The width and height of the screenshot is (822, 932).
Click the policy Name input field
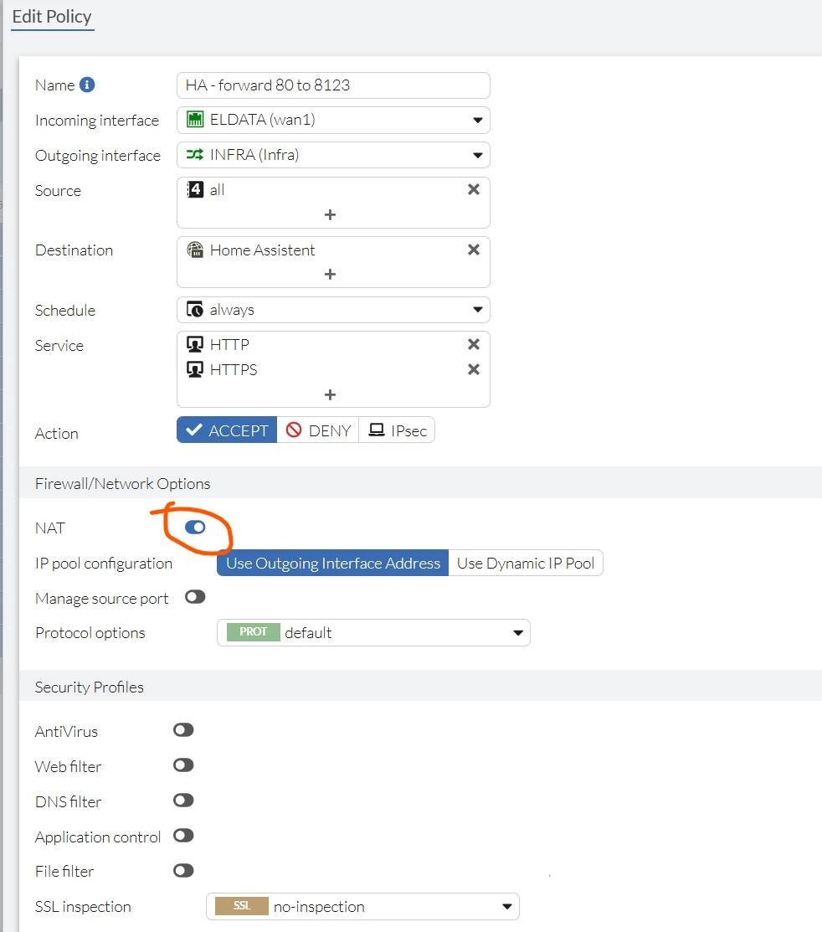click(333, 85)
